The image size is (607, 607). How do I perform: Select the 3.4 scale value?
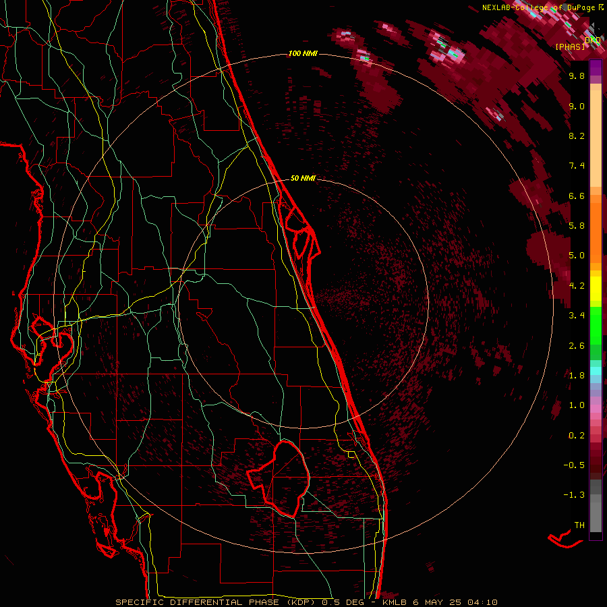pyautogui.click(x=577, y=315)
